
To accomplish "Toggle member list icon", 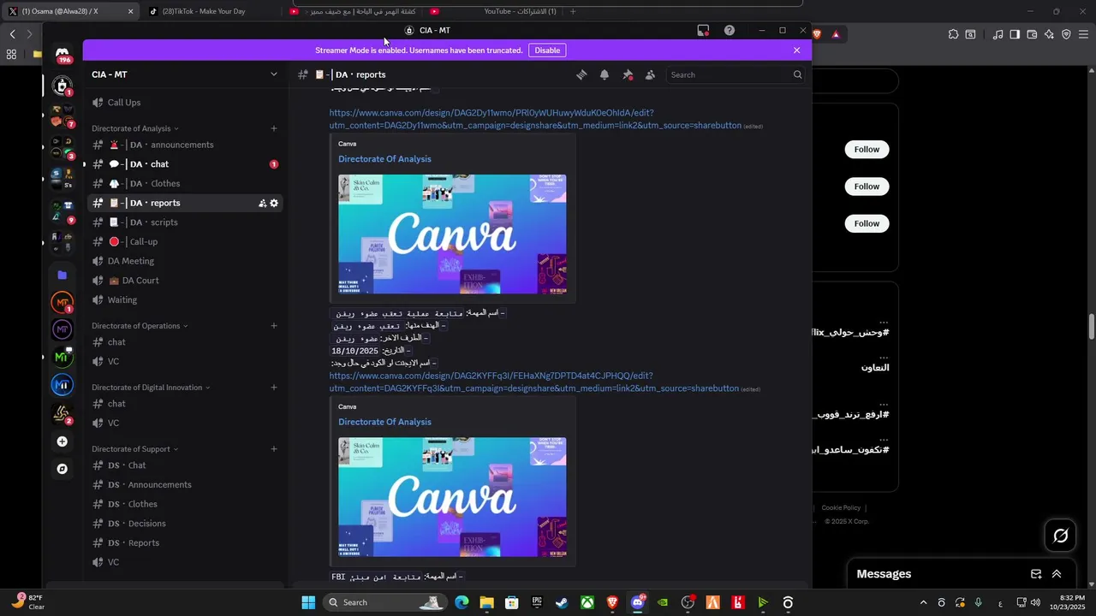I will pos(651,74).
